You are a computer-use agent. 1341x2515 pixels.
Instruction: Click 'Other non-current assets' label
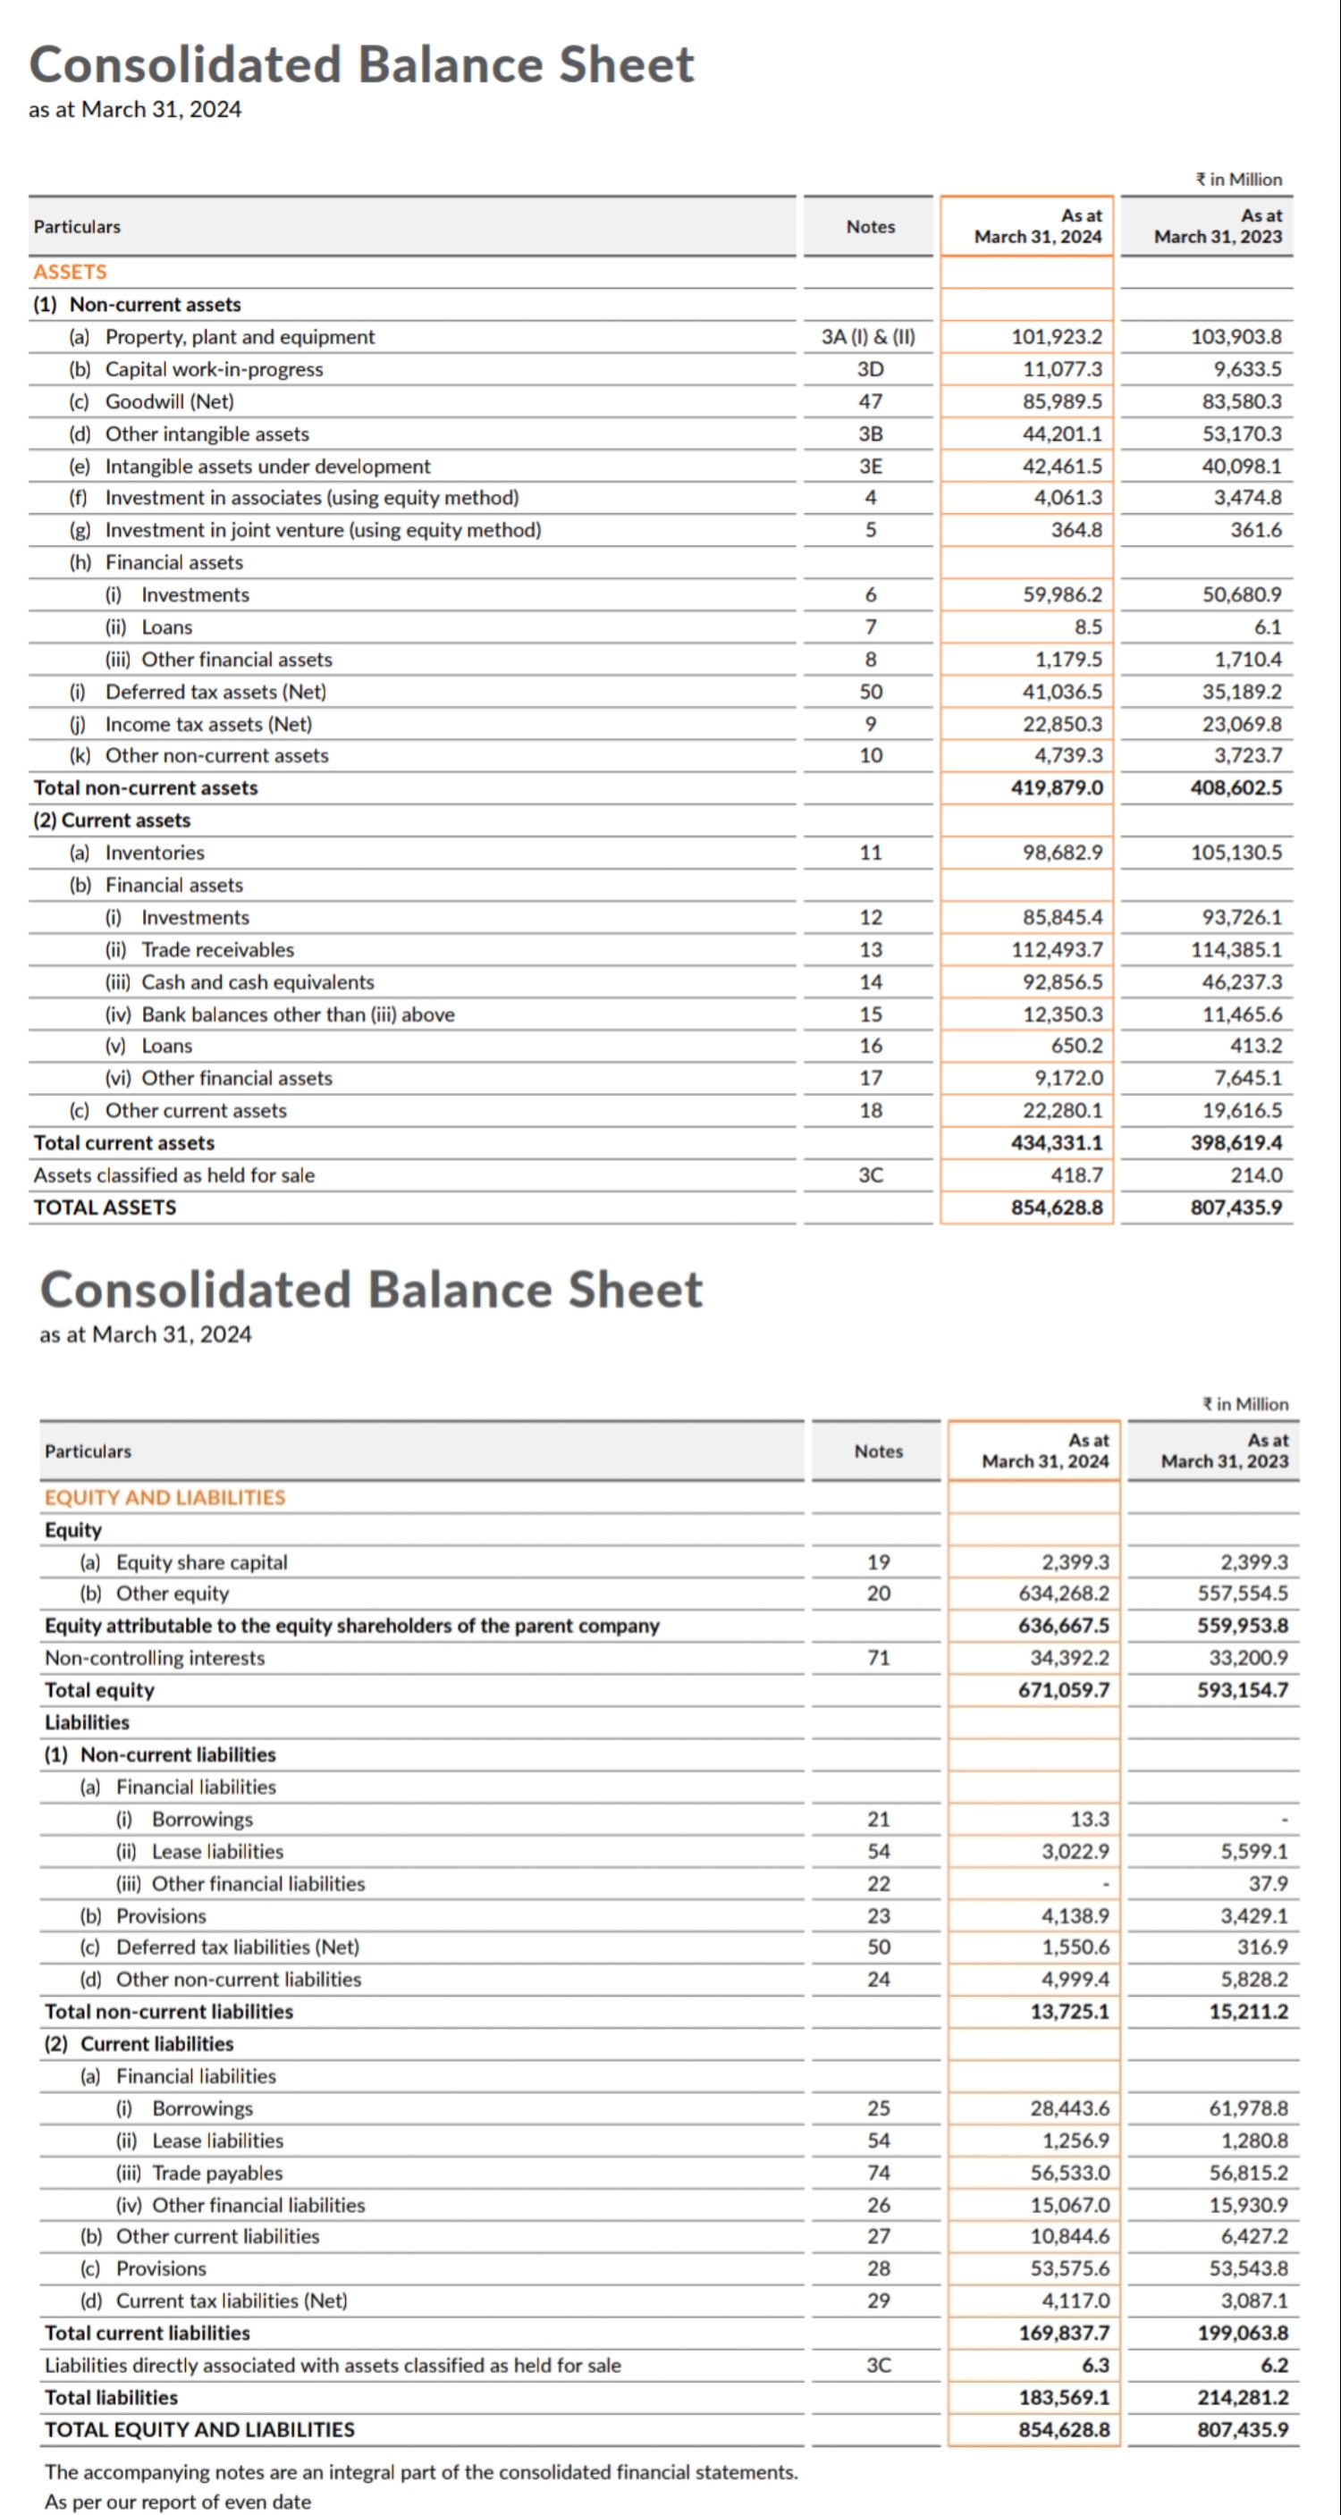(x=217, y=756)
